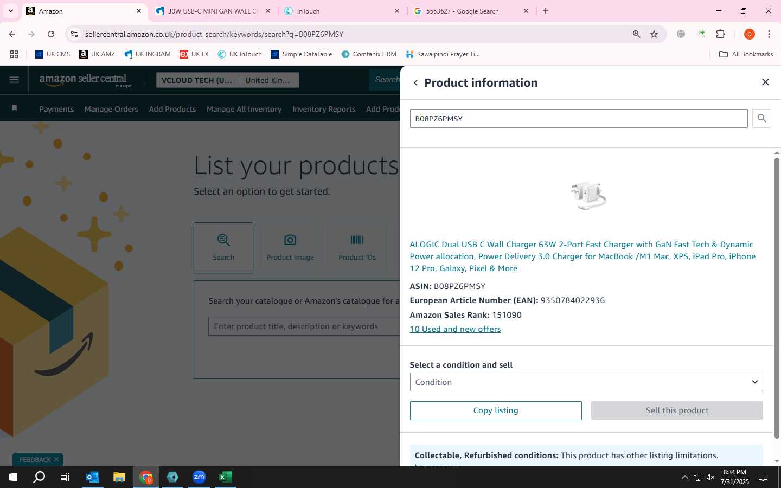Viewport: 781px width, 488px height.
Task: Click the muted volume icon in system tray
Action: (710, 477)
